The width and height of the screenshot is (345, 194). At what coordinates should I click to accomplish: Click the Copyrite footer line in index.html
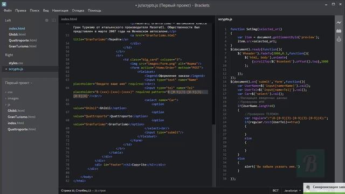click(x=130, y=164)
